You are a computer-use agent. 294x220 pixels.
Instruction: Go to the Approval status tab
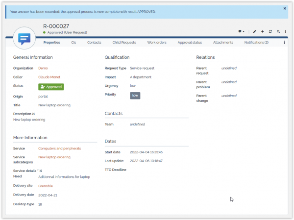tap(190, 43)
